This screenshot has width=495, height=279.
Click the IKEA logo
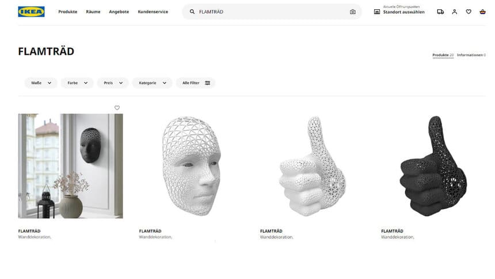tap(31, 12)
